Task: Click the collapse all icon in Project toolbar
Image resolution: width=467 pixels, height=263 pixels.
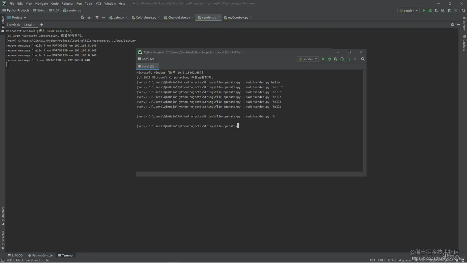Action: pos(89,18)
